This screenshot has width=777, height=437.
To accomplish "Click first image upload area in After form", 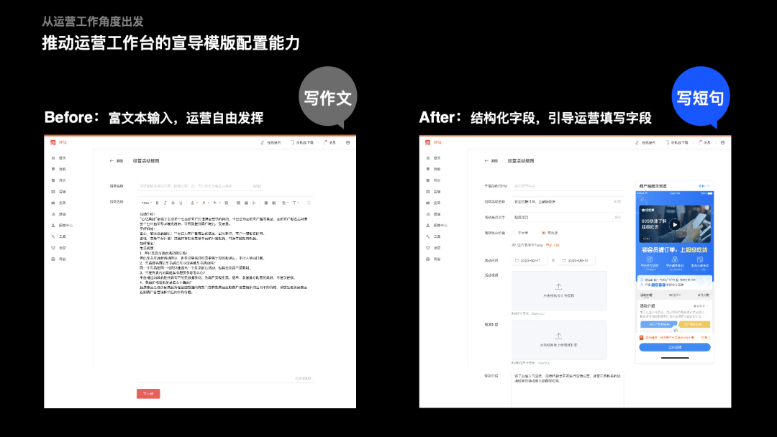I will point(558,290).
